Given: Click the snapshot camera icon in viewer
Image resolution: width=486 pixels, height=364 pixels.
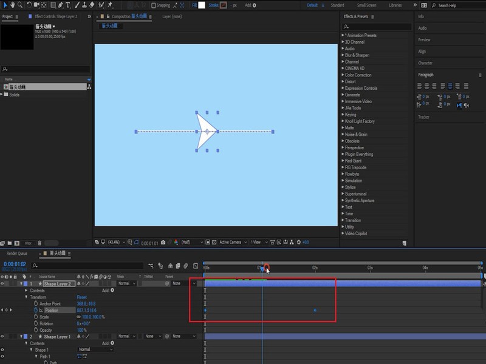Looking at the screenshot, I should [x=163, y=242].
